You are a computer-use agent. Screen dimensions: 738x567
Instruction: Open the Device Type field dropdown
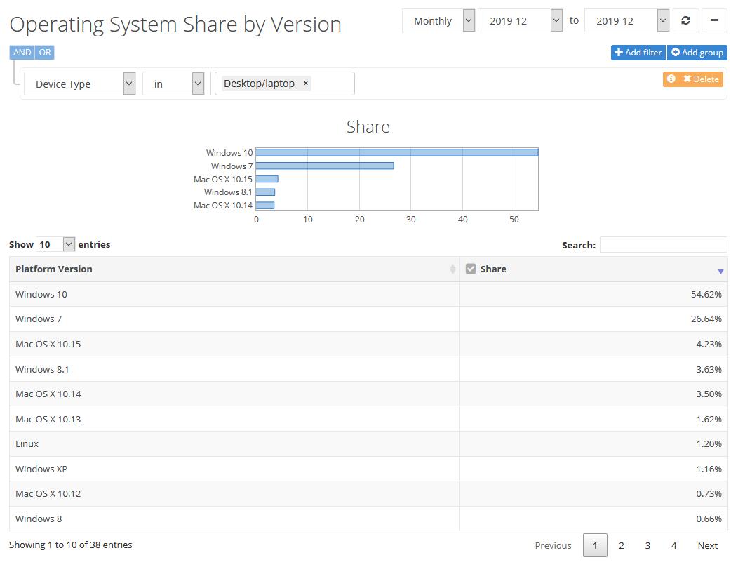(x=79, y=84)
